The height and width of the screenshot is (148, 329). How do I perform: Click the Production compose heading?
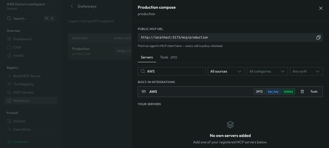[157, 7]
